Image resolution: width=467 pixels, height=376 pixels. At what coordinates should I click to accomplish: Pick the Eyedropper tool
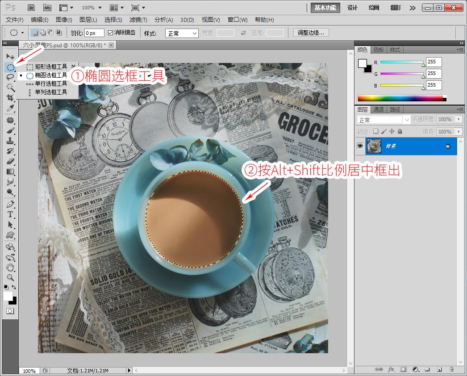[10, 109]
